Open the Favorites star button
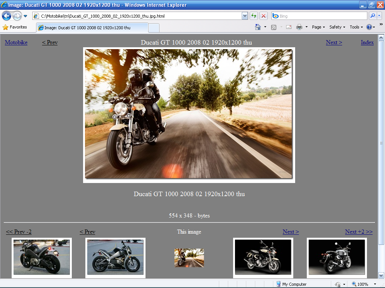The height and width of the screenshot is (288, 385). pyautogui.click(x=15, y=27)
